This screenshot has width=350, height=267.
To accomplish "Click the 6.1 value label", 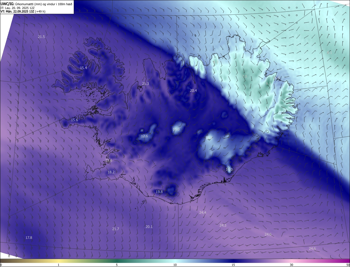I will tap(268, 84).
